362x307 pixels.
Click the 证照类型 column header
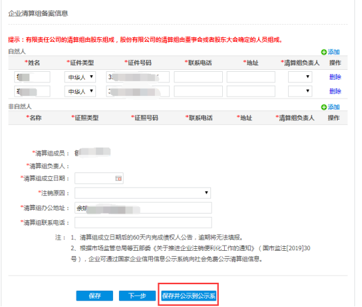85,118
